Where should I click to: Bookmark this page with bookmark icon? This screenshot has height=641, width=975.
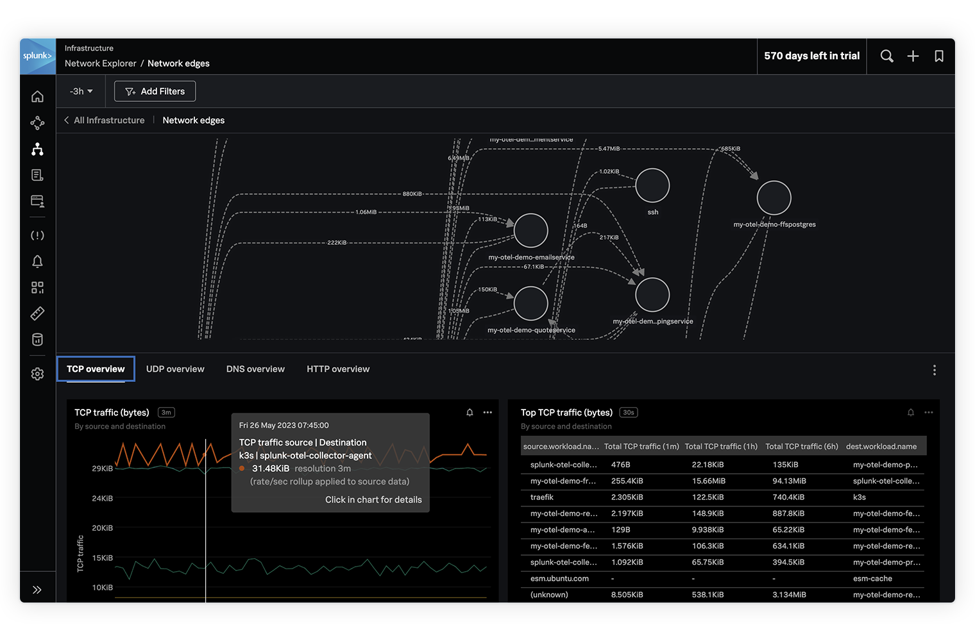[x=939, y=56]
